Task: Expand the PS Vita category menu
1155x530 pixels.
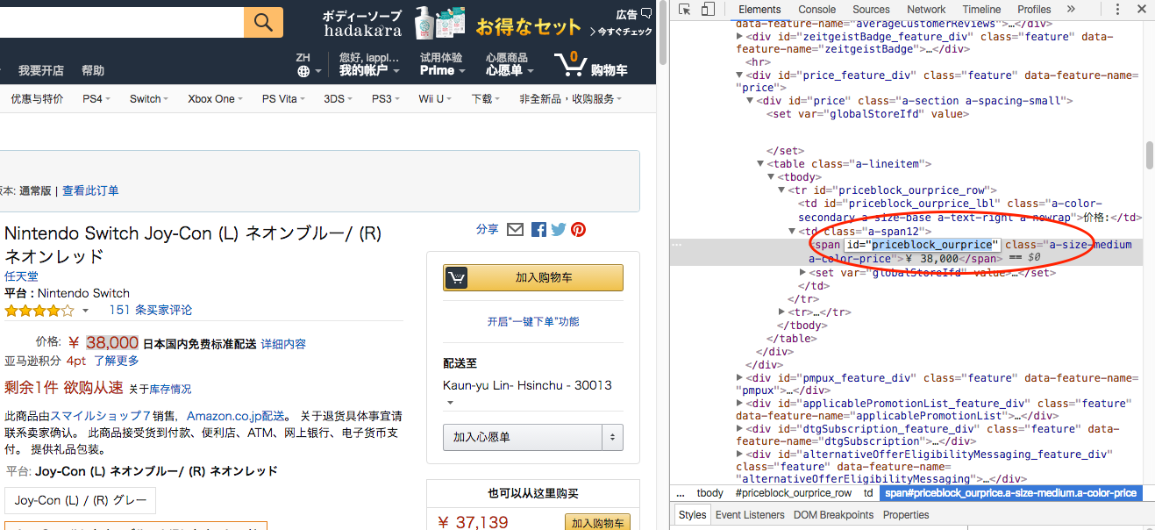Action: coord(284,99)
